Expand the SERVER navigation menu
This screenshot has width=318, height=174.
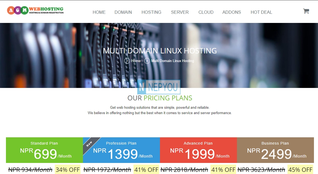180,12
